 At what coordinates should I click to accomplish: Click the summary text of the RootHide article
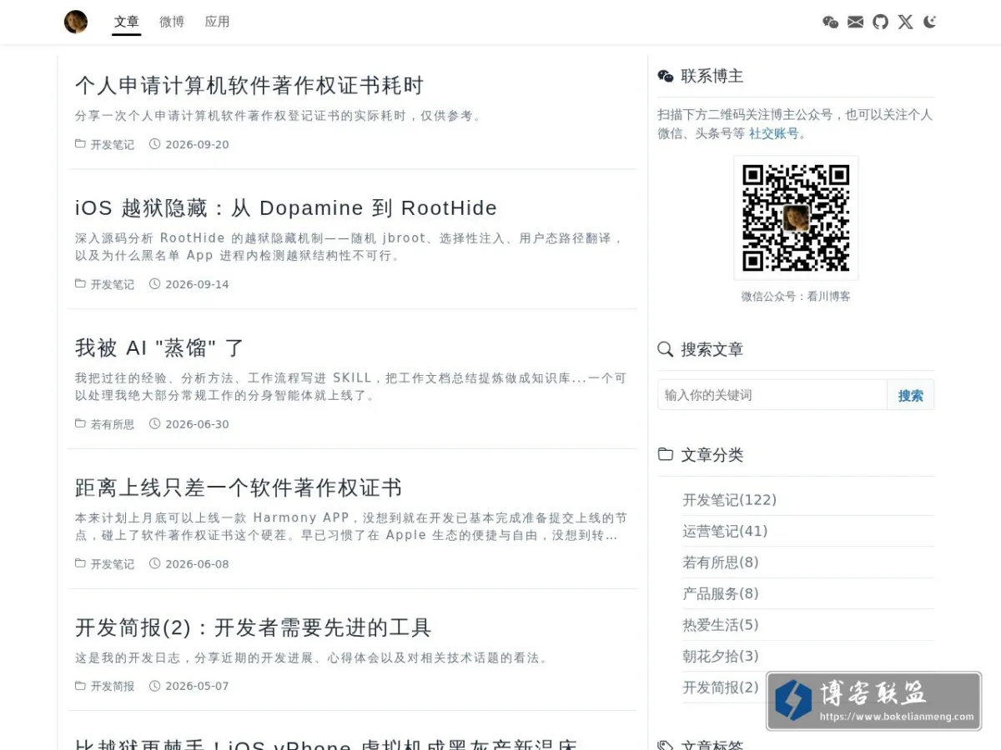tap(350, 247)
